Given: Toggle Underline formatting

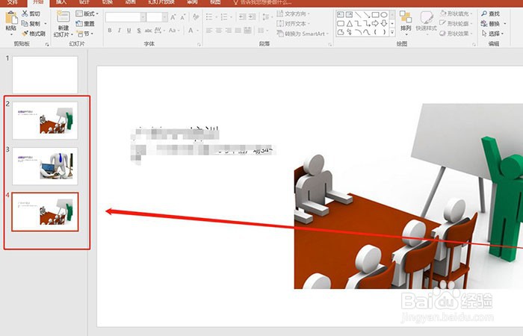Looking at the screenshot, I should 129,31.
